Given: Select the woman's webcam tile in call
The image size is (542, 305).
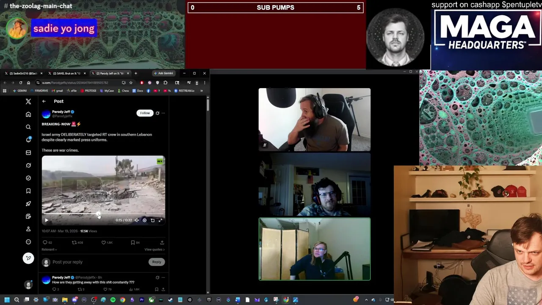Looking at the screenshot, I should coord(315,249).
